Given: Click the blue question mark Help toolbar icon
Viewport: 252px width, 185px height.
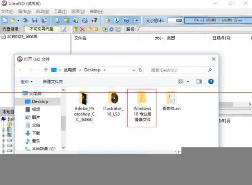Looking at the screenshot, I should coord(126,21).
